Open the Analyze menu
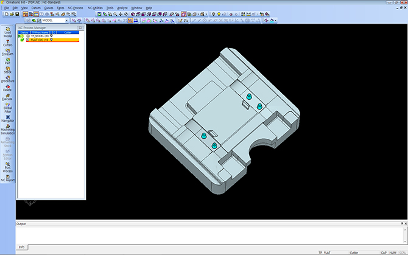Screen dimensions: 408x255 pos(122,7)
